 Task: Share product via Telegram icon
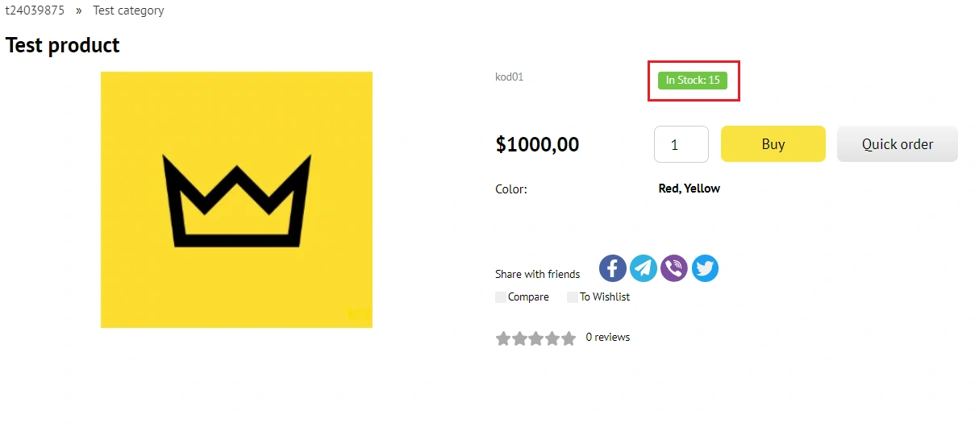tap(644, 268)
